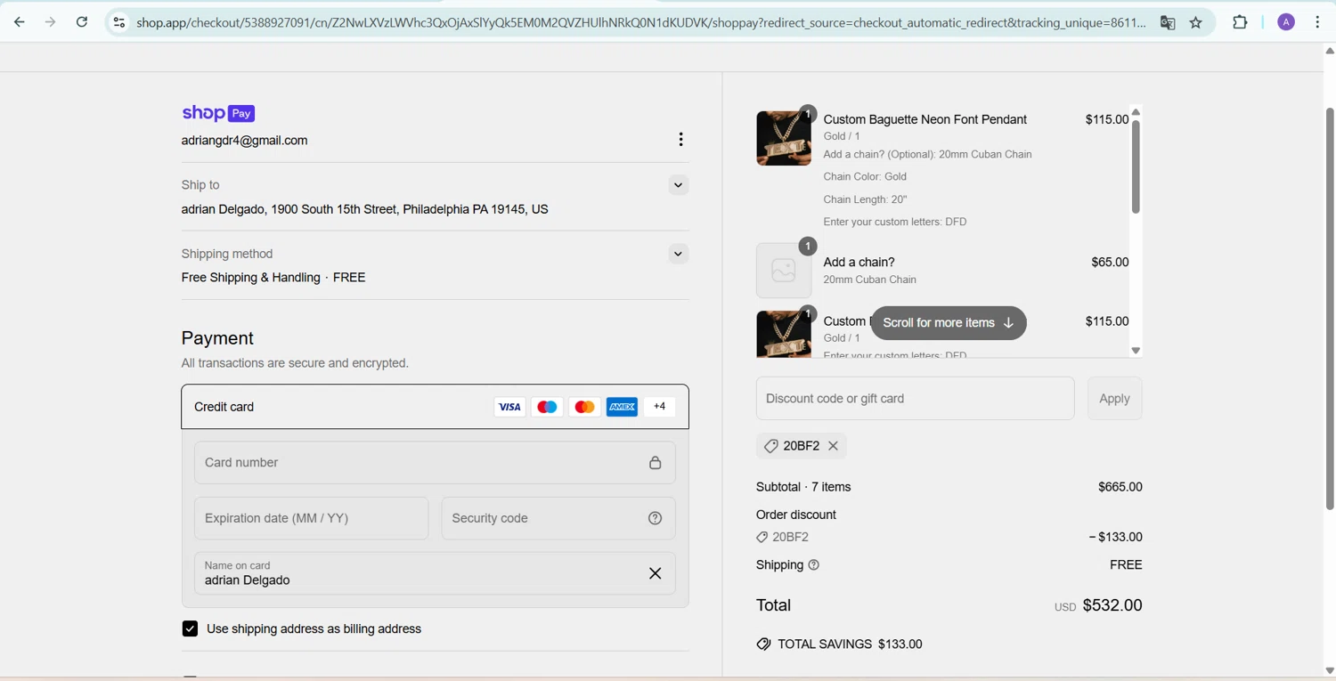Click order items scrollbar up arrow
This screenshot has width=1336, height=681.
pyautogui.click(x=1136, y=113)
